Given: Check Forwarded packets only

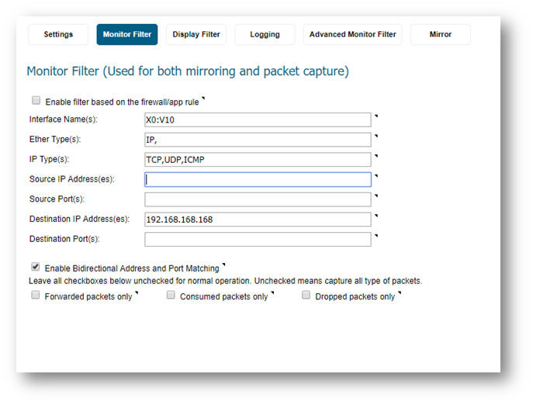Looking at the screenshot, I should [x=36, y=295].
